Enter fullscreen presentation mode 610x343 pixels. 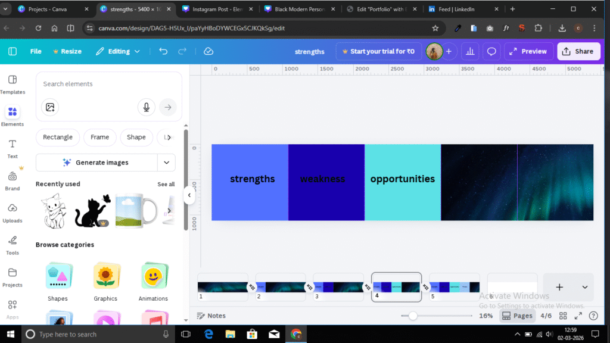tap(578, 316)
